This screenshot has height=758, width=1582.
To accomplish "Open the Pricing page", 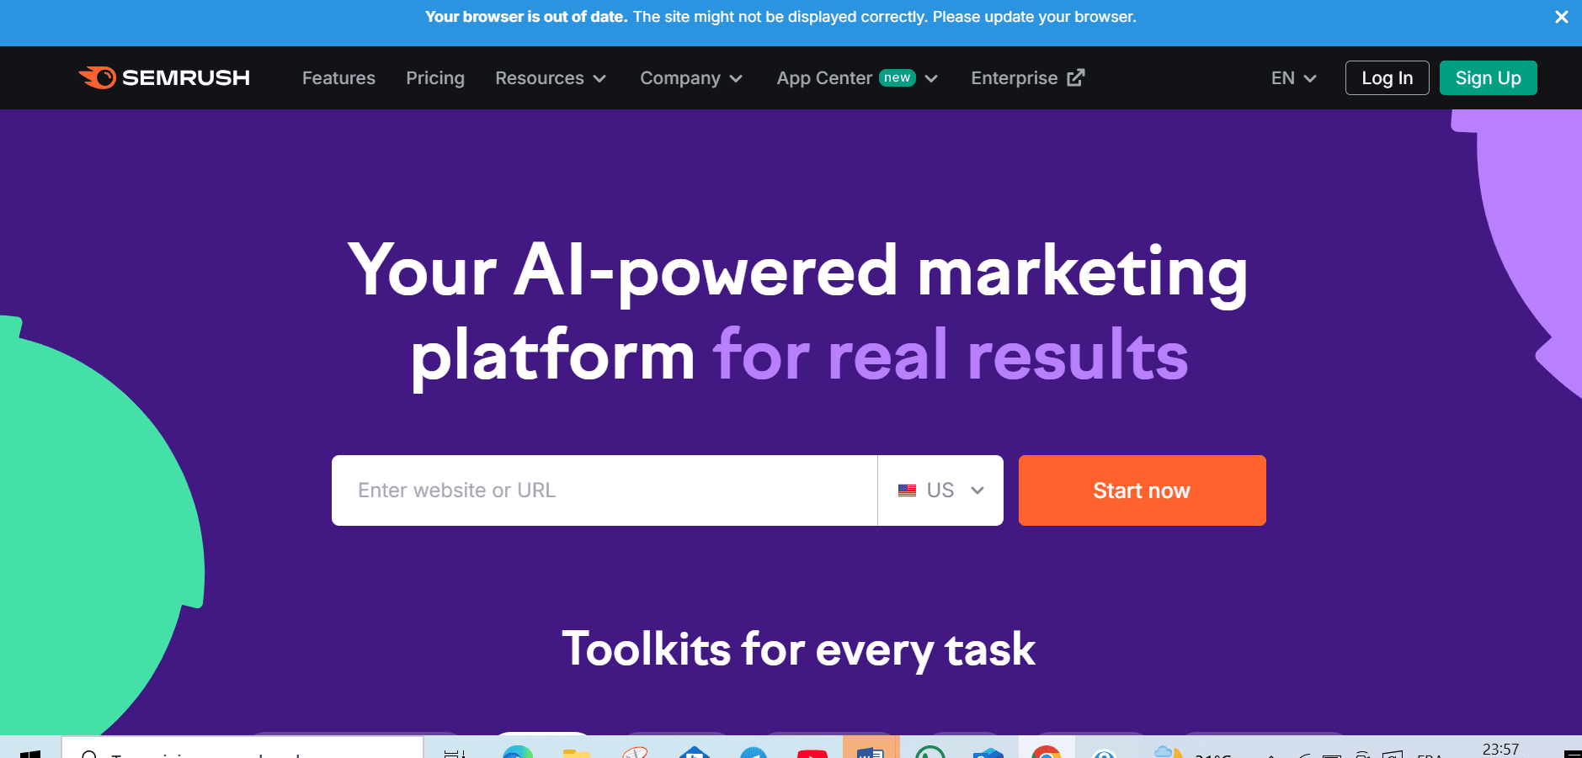I will [434, 78].
